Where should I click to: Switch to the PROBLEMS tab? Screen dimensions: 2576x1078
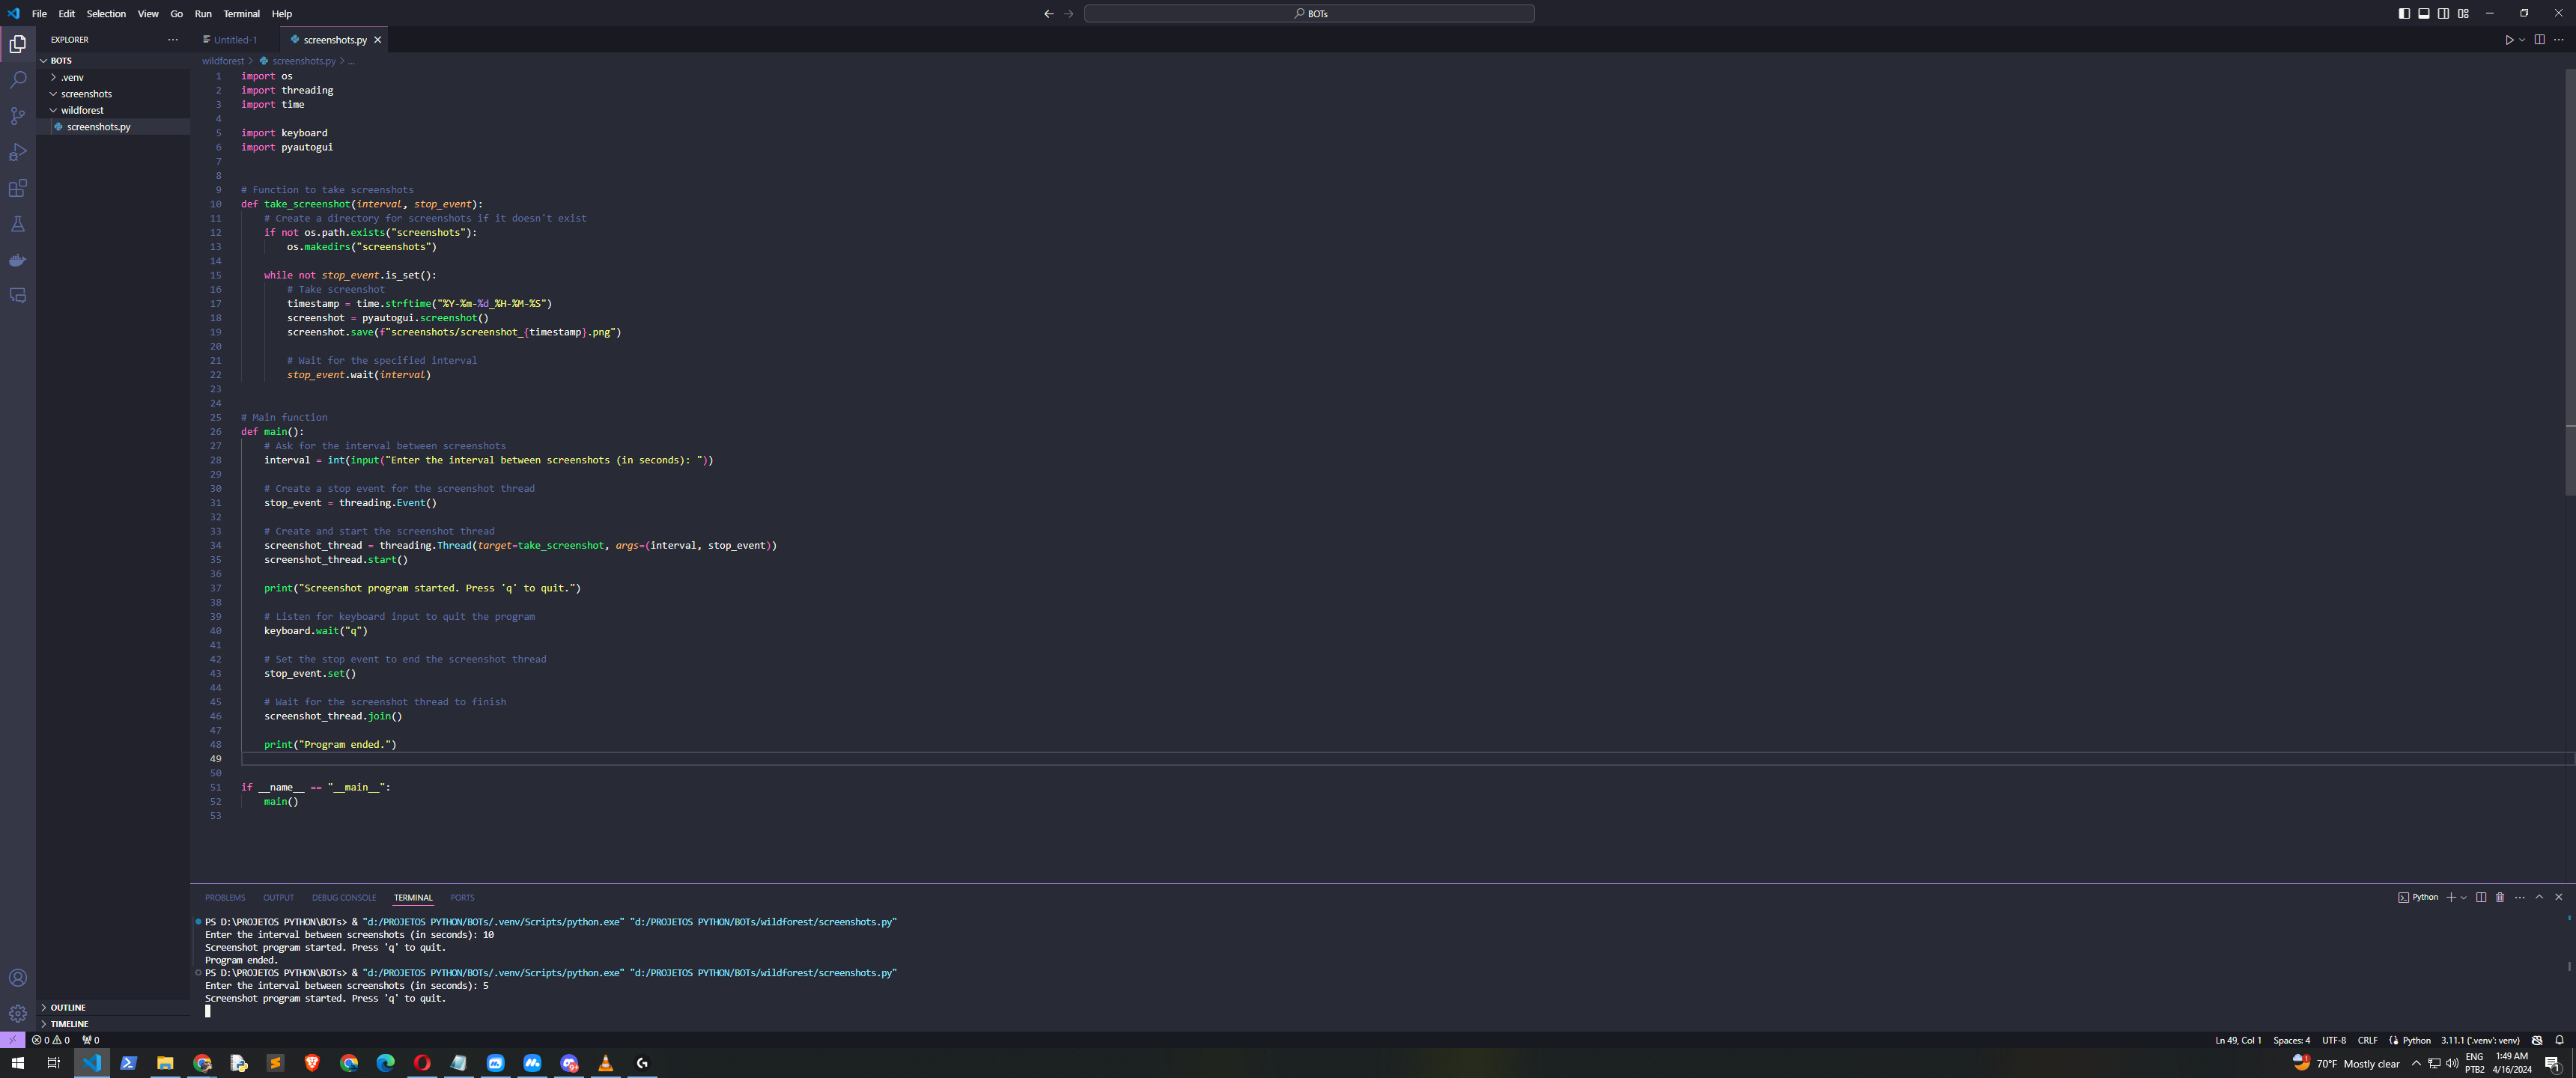pos(225,897)
